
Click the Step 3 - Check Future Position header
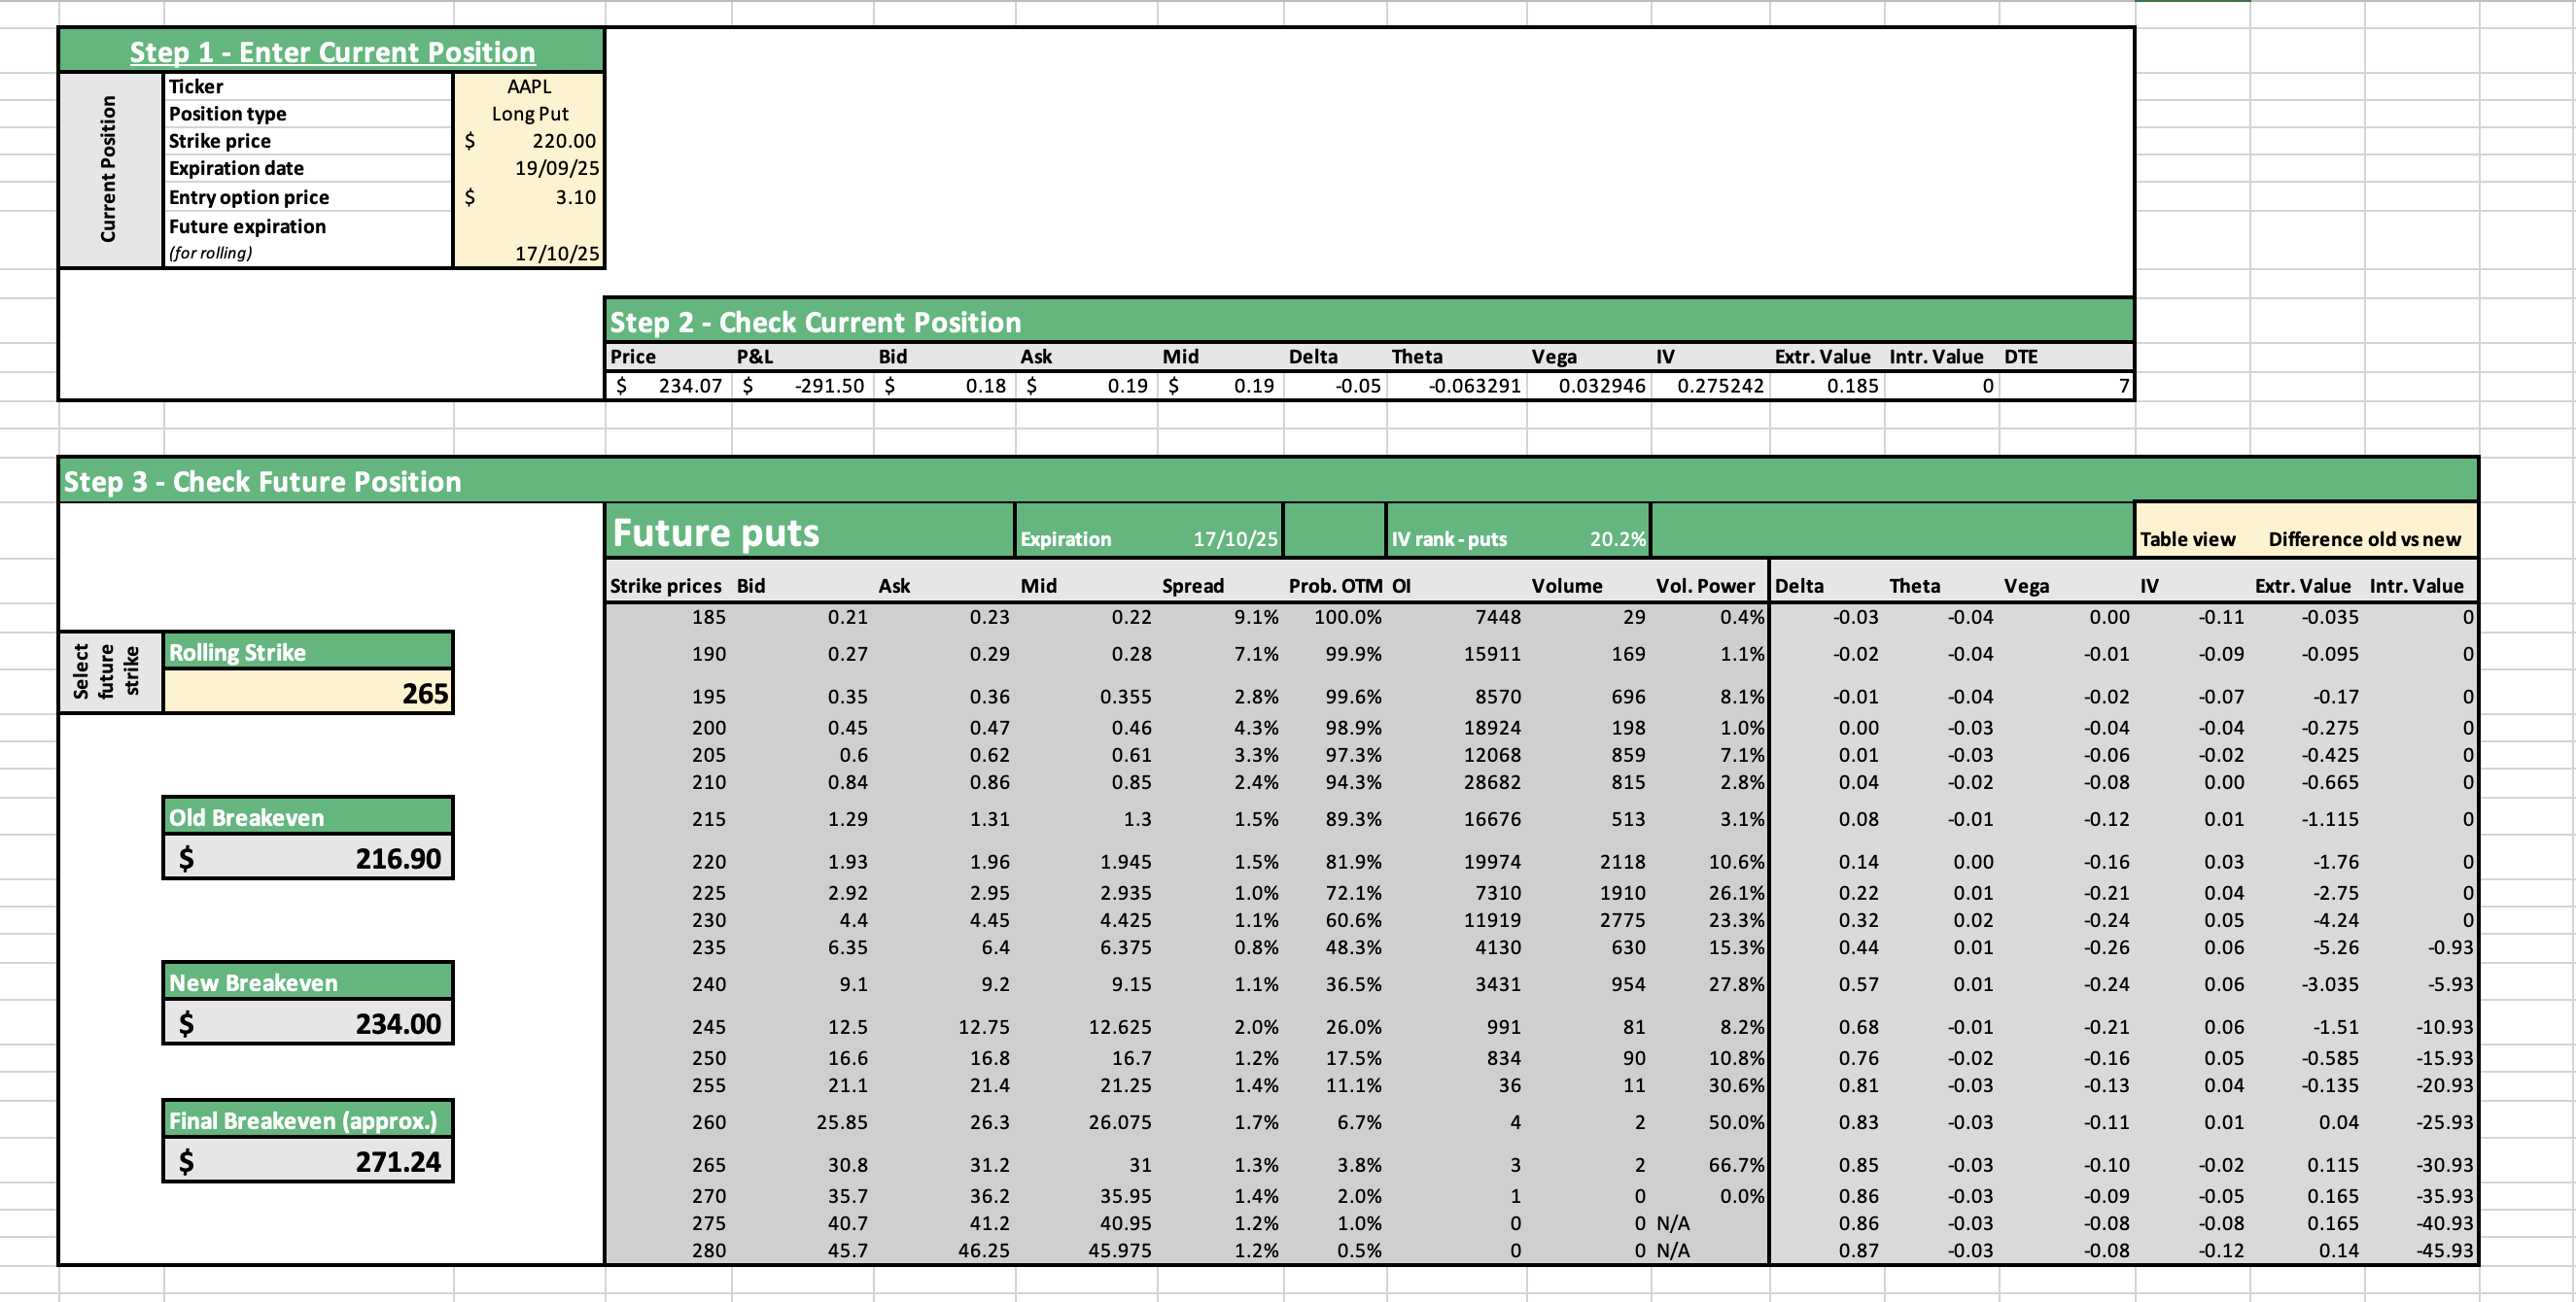[1267, 482]
